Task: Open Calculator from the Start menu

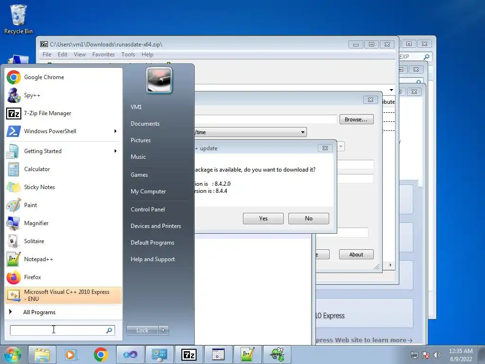Action: click(64, 169)
